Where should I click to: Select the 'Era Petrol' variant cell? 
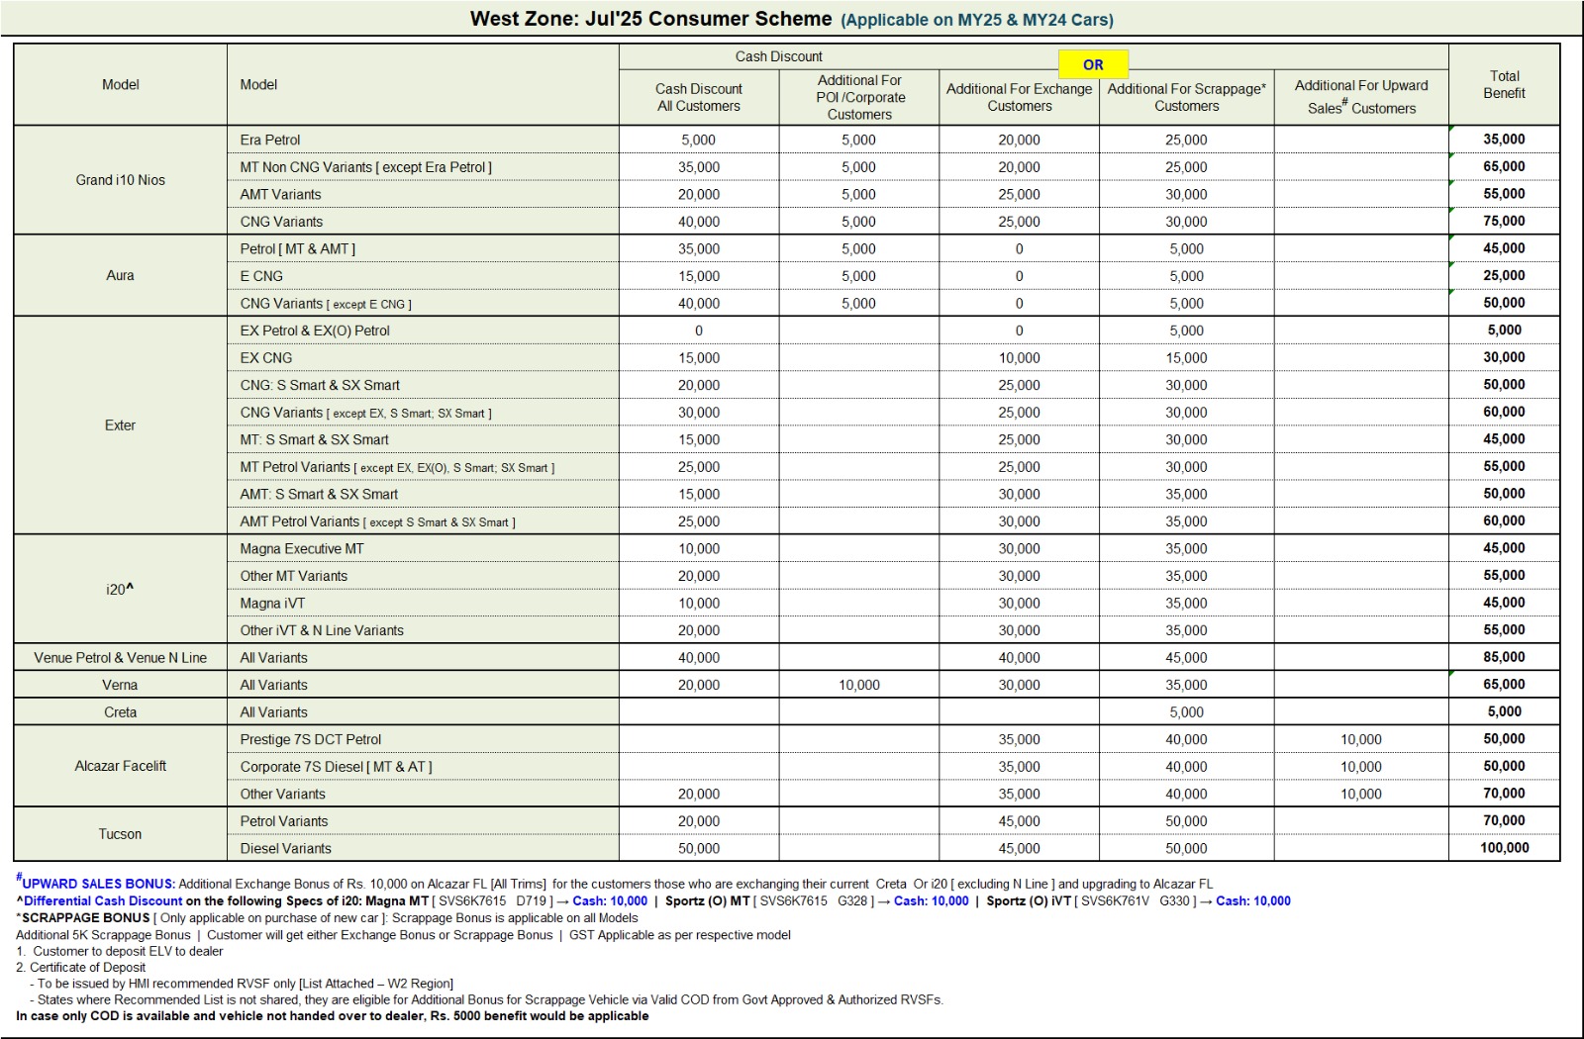423,140
